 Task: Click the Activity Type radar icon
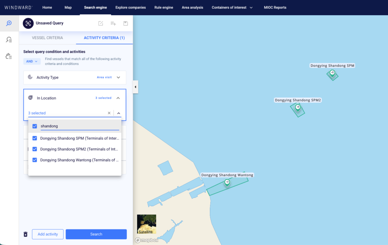point(30,77)
